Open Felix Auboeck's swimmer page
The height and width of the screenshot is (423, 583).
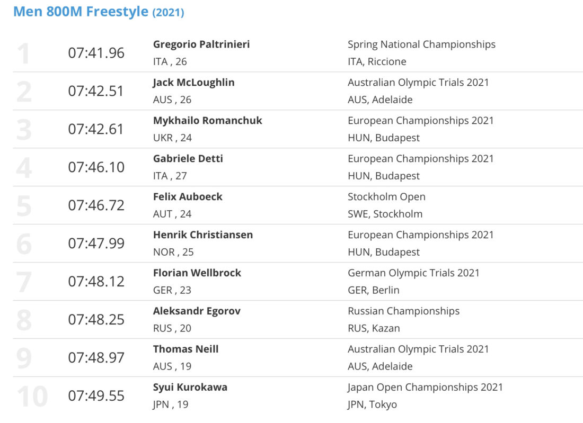click(188, 196)
